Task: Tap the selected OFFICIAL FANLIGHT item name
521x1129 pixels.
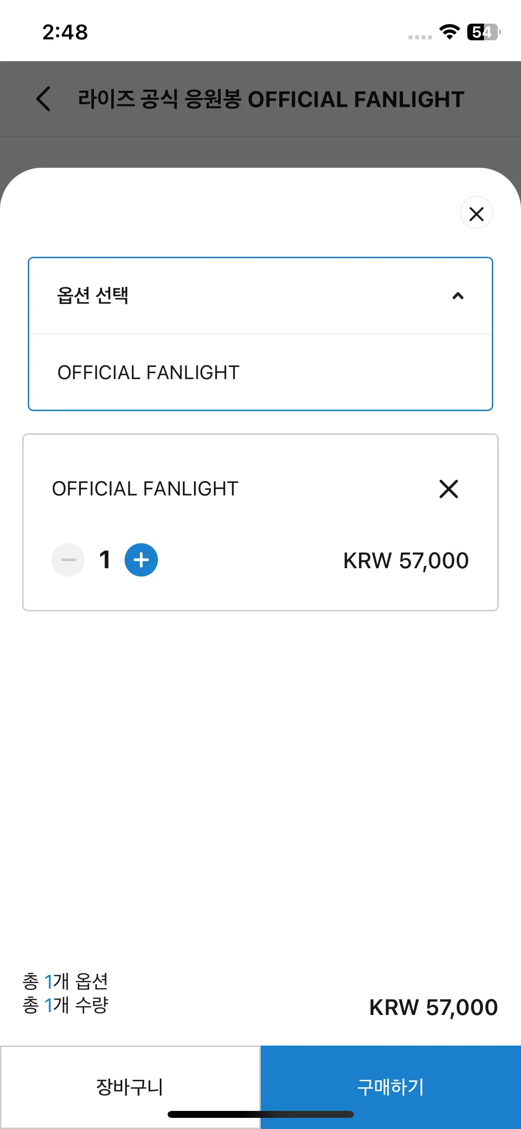Action: coord(145,489)
